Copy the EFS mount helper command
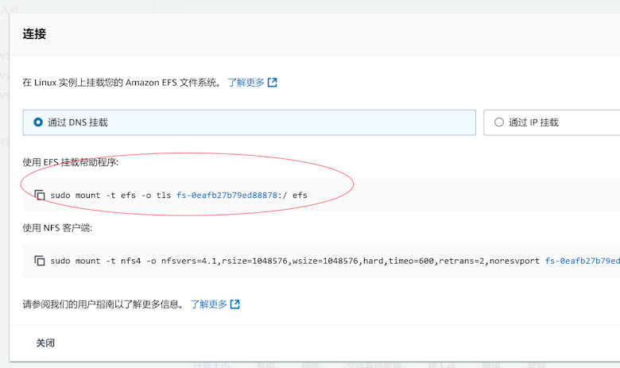 (x=40, y=195)
